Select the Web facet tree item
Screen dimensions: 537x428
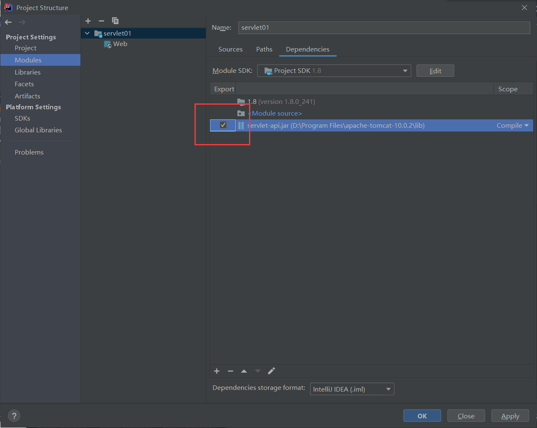(143, 44)
